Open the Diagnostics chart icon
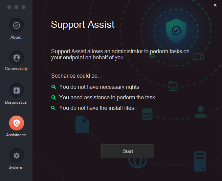The image size is (222, 181). tap(17, 90)
